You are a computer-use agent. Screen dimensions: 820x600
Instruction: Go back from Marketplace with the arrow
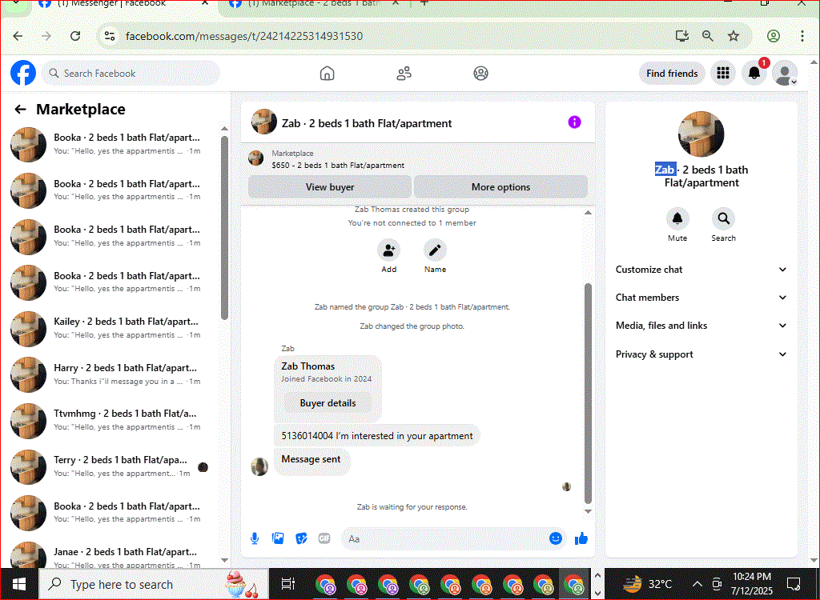20,110
